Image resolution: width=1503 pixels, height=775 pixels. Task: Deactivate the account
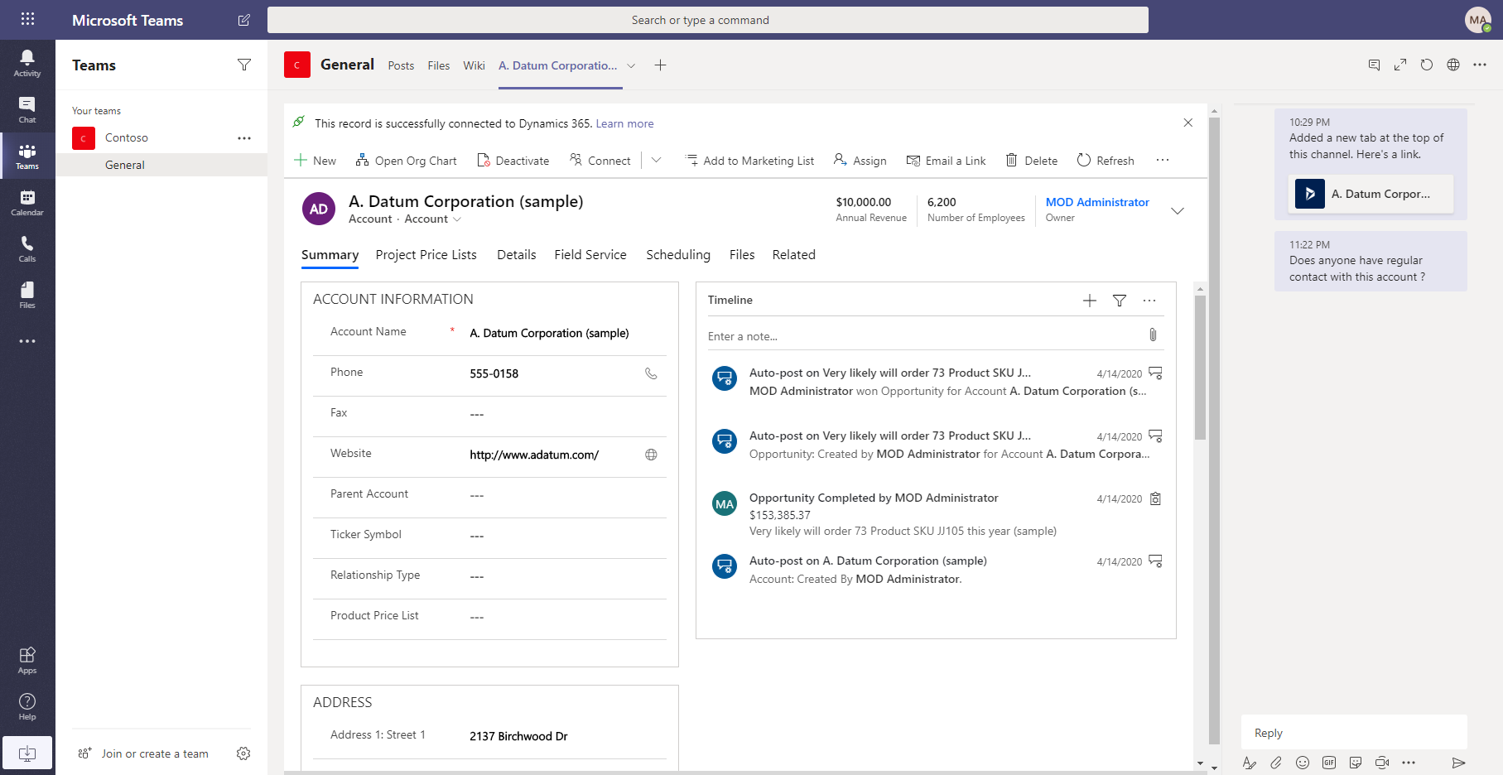pyautogui.click(x=513, y=161)
